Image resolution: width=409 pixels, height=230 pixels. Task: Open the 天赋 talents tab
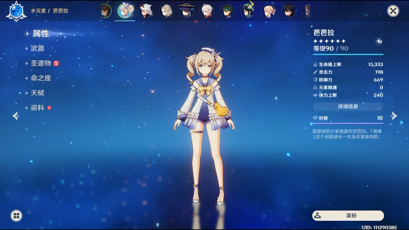coord(37,93)
